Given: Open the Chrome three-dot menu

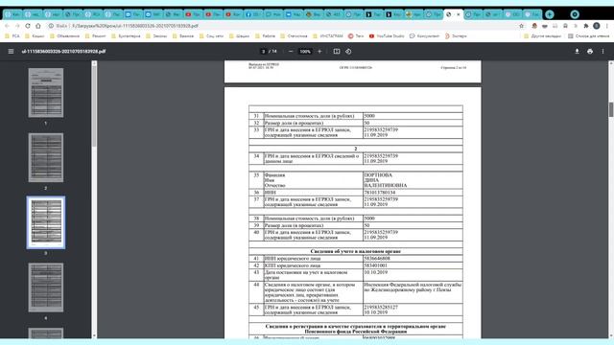Looking at the screenshot, I should [x=607, y=26].
